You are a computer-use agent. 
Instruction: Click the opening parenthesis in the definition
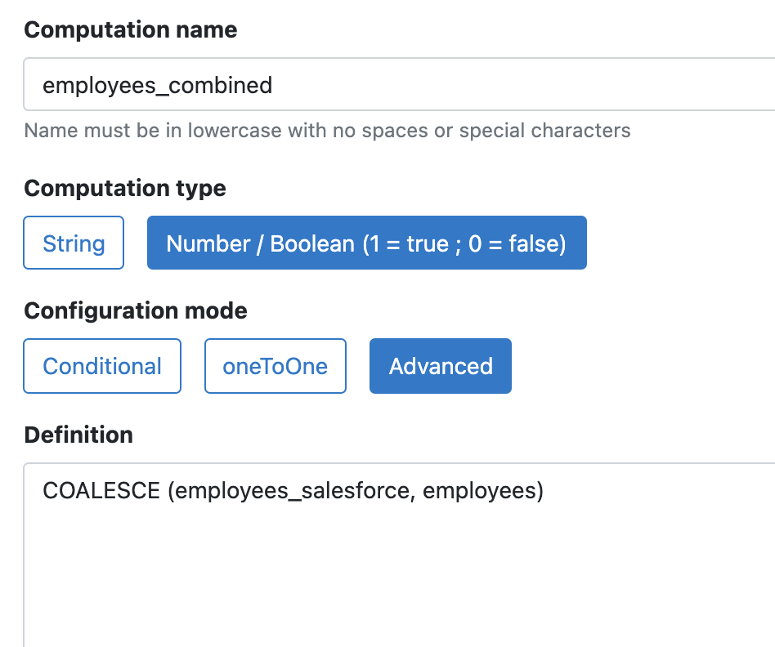[171, 491]
